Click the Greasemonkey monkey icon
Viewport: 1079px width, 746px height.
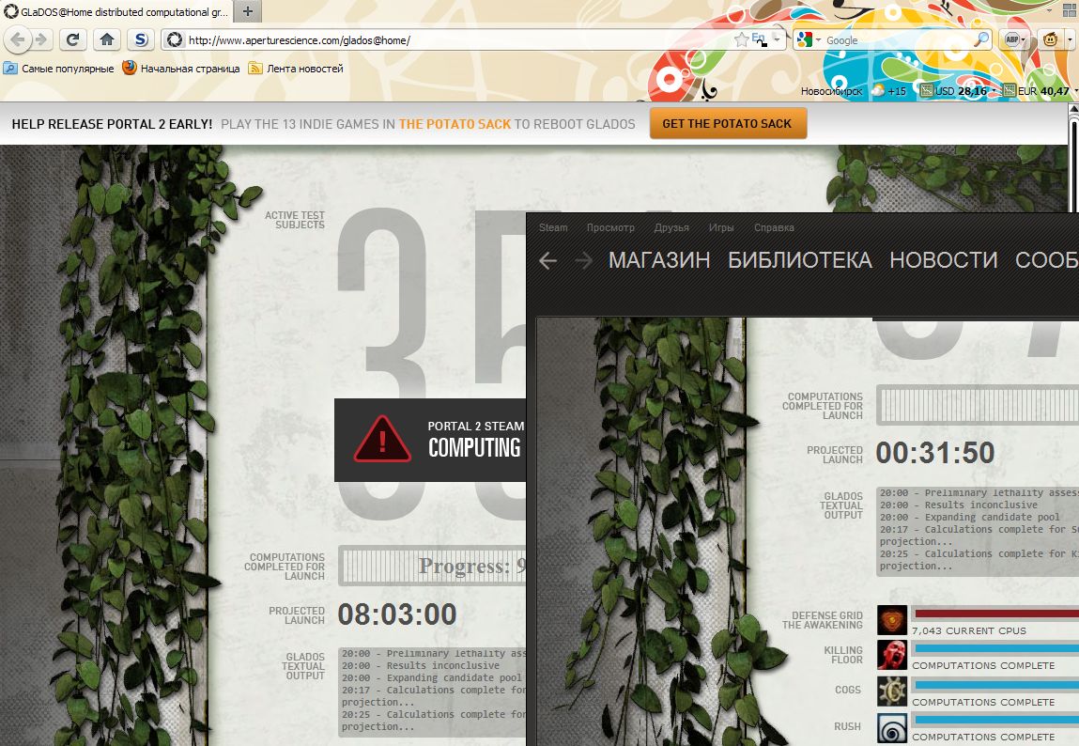click(x=1050, y=39)
